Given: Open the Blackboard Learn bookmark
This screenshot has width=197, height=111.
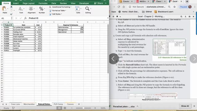Looking at the screenshot, I should click(164, 12).
